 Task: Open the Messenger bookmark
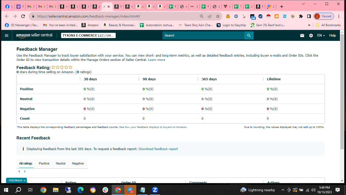pyautogui.click(x=22, y=25)
